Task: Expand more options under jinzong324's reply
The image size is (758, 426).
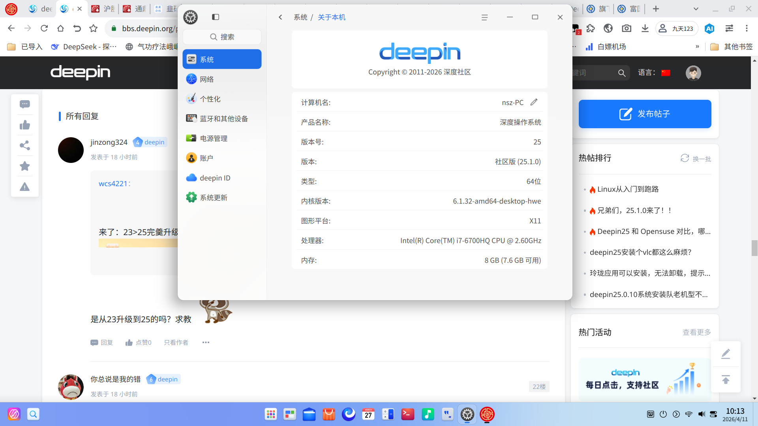Action: (205, 342)
